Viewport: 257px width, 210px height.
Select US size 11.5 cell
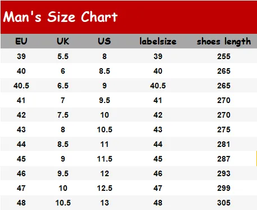[105, 159]
